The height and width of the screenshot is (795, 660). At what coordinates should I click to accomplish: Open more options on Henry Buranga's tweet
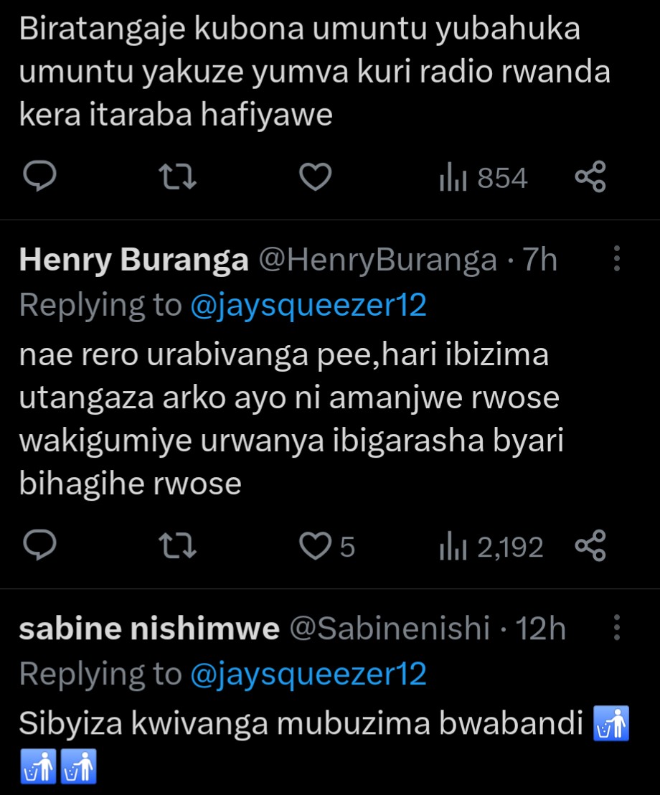(x=616, y=259)
